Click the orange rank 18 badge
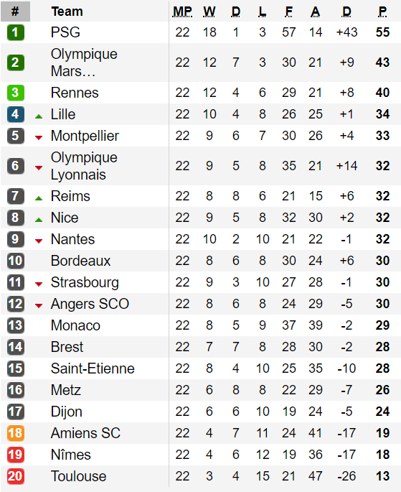 tap(15, 433)
